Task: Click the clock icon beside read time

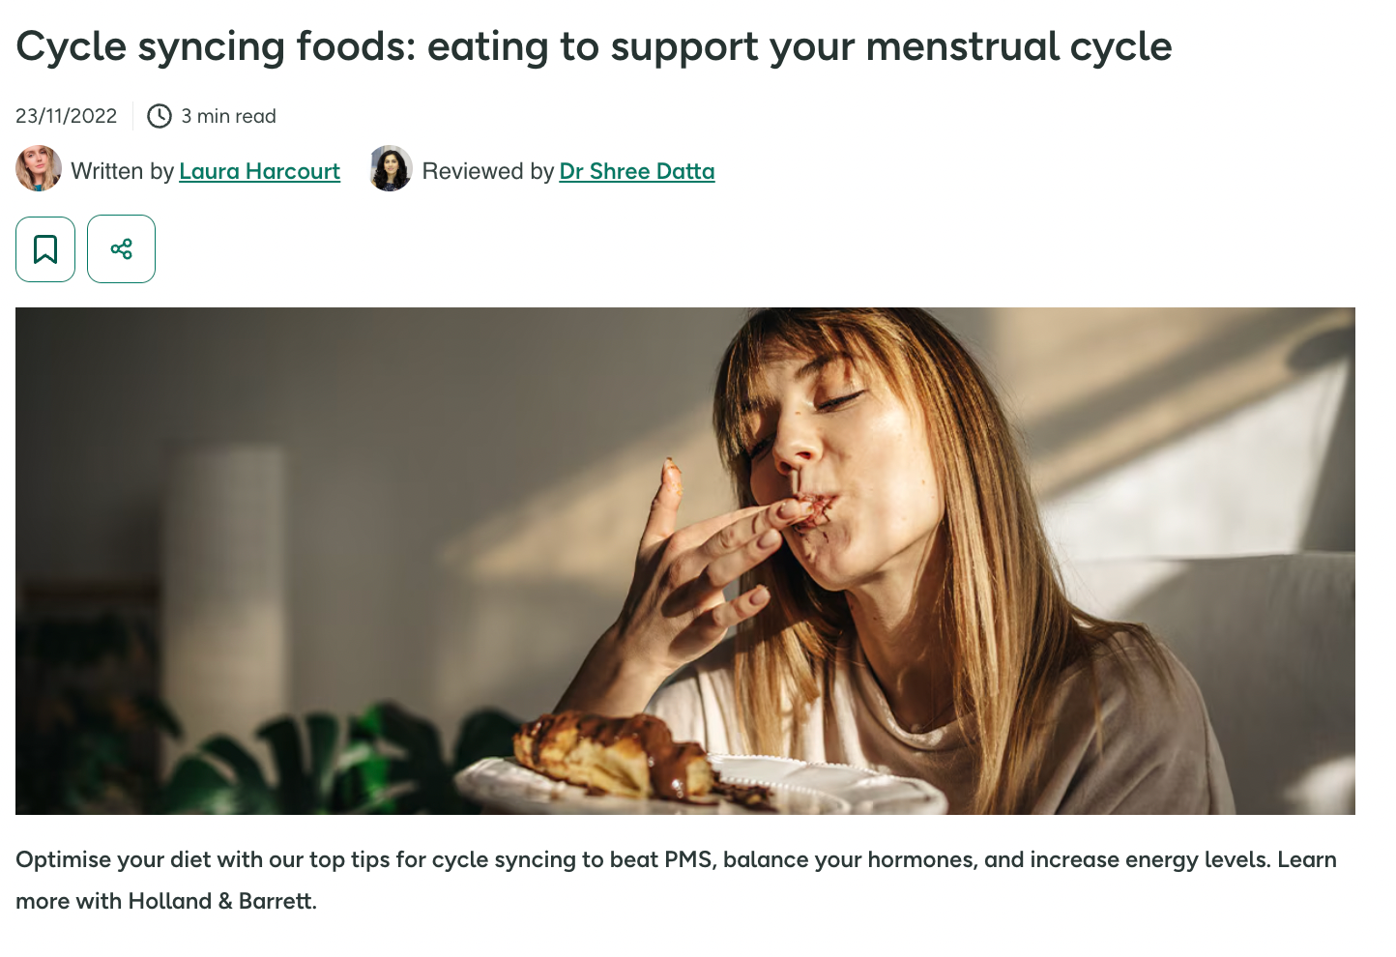Action: tap(160, 116)
